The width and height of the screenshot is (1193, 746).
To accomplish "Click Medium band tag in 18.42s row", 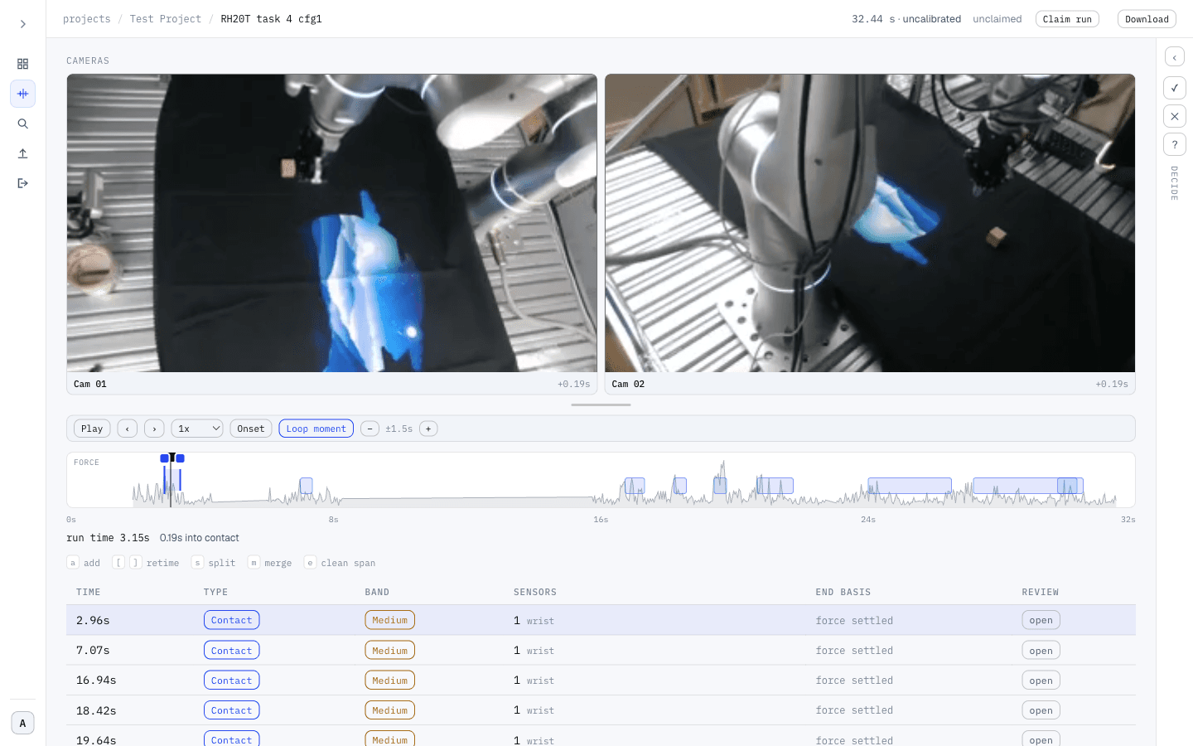I will tap(389, 710).
